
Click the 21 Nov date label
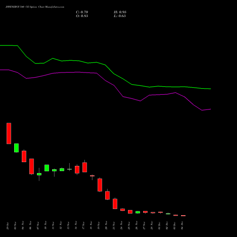click(114, 226)
